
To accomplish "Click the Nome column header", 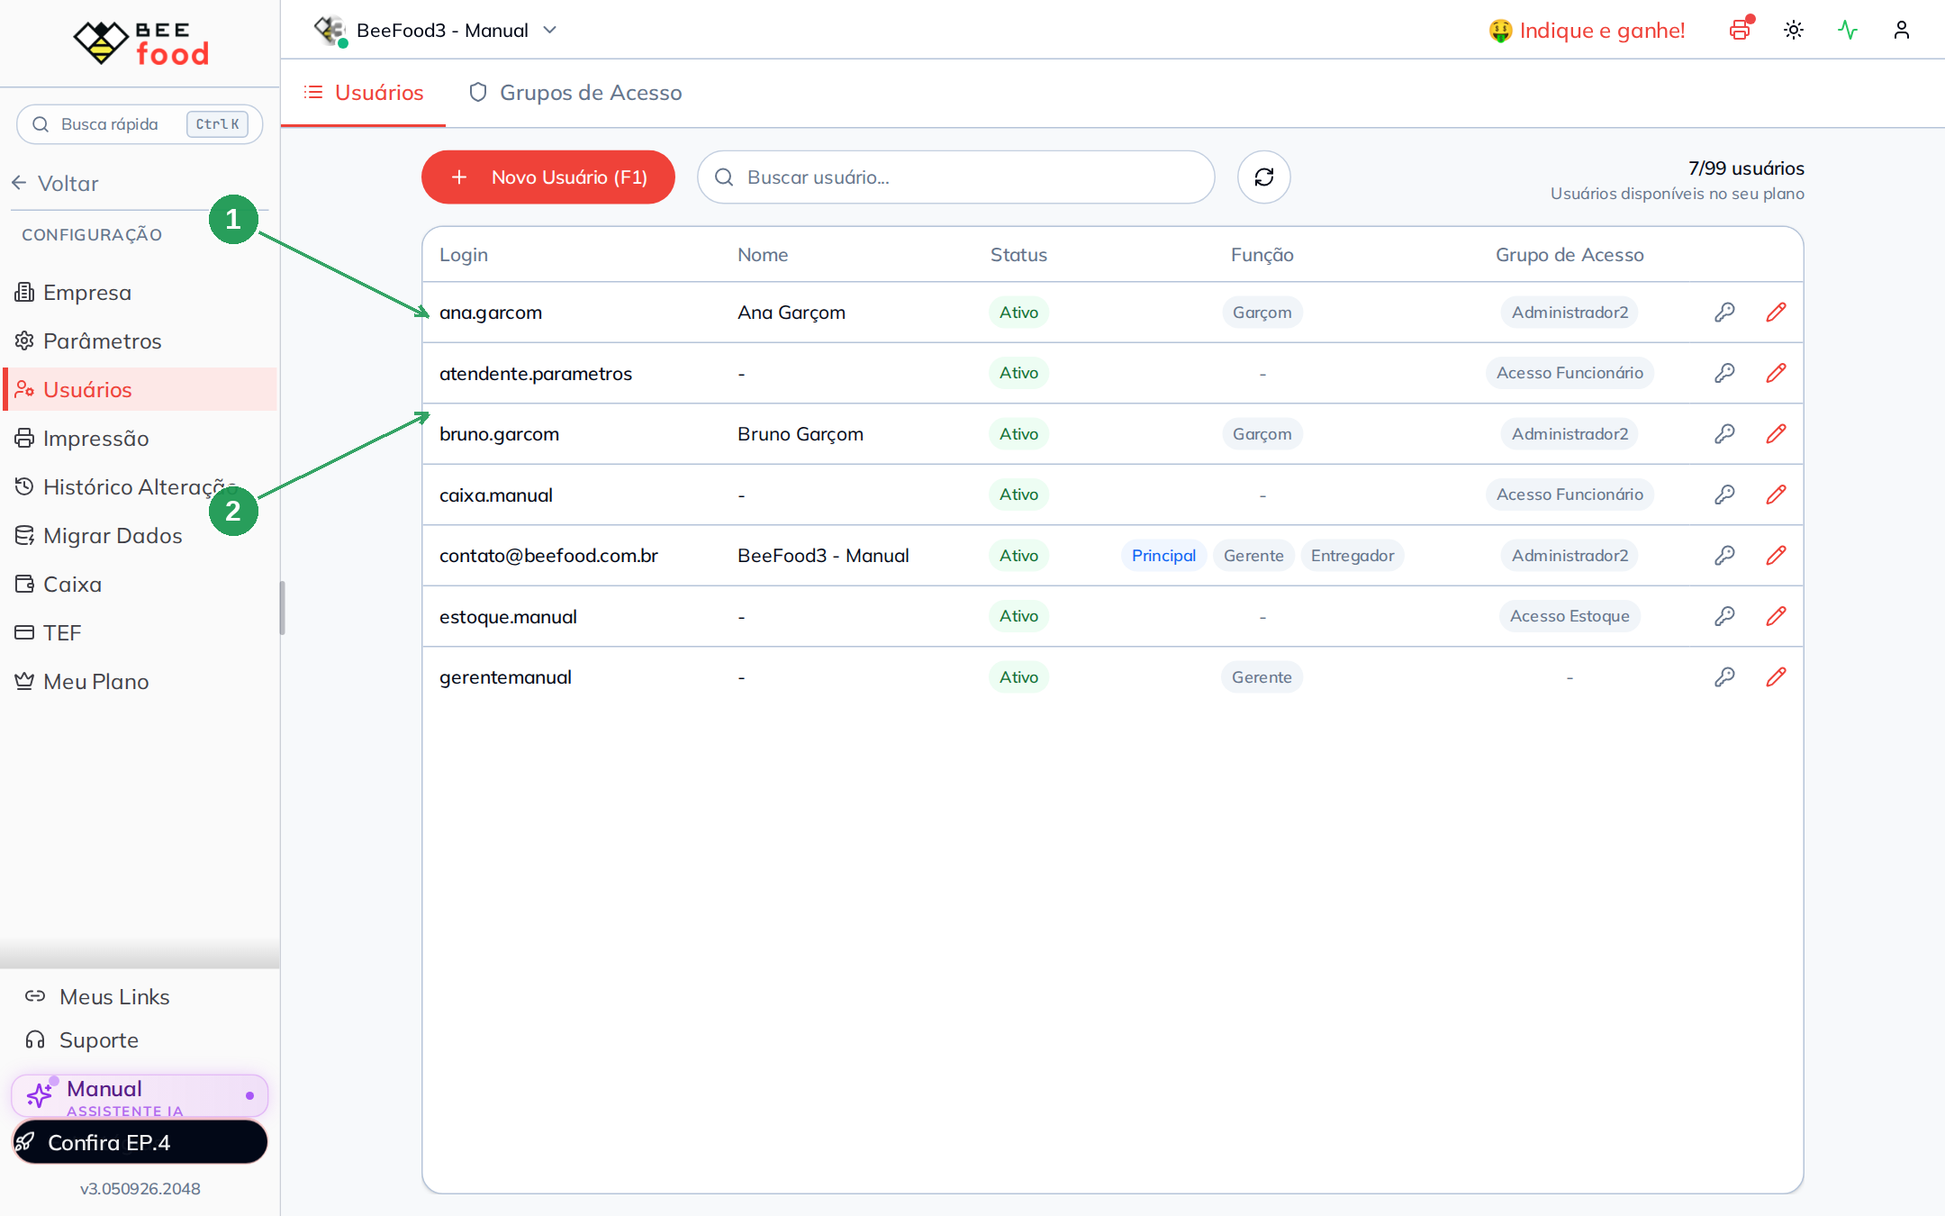I will [763, 255].
